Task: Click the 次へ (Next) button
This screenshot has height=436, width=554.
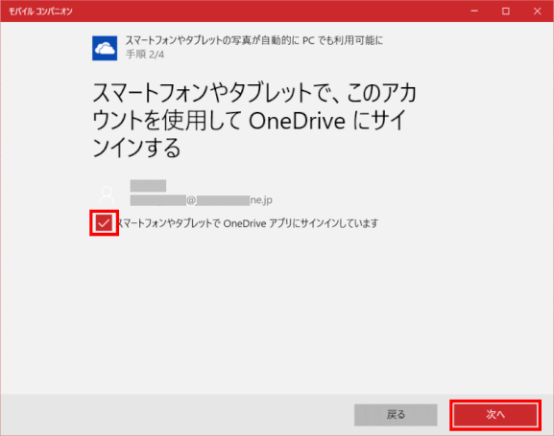Action: pyautogui.click(x=495, y=415)
